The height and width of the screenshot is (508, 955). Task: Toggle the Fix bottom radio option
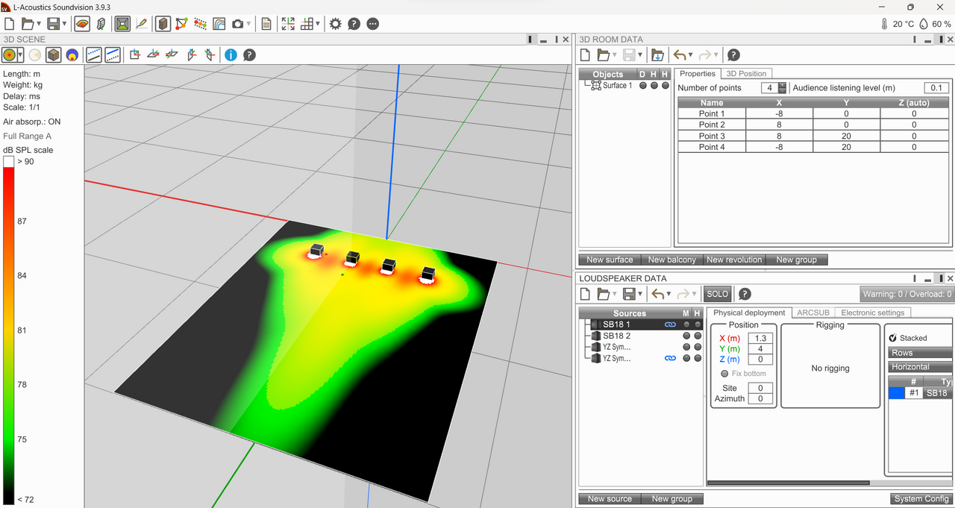[724, 374]
